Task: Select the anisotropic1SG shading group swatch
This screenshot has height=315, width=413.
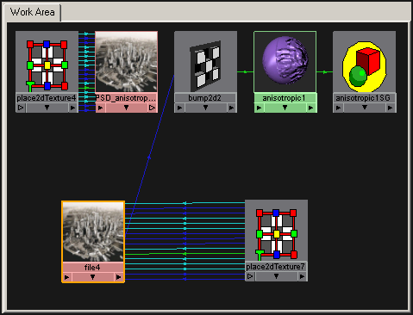Action: click(365, 62)
